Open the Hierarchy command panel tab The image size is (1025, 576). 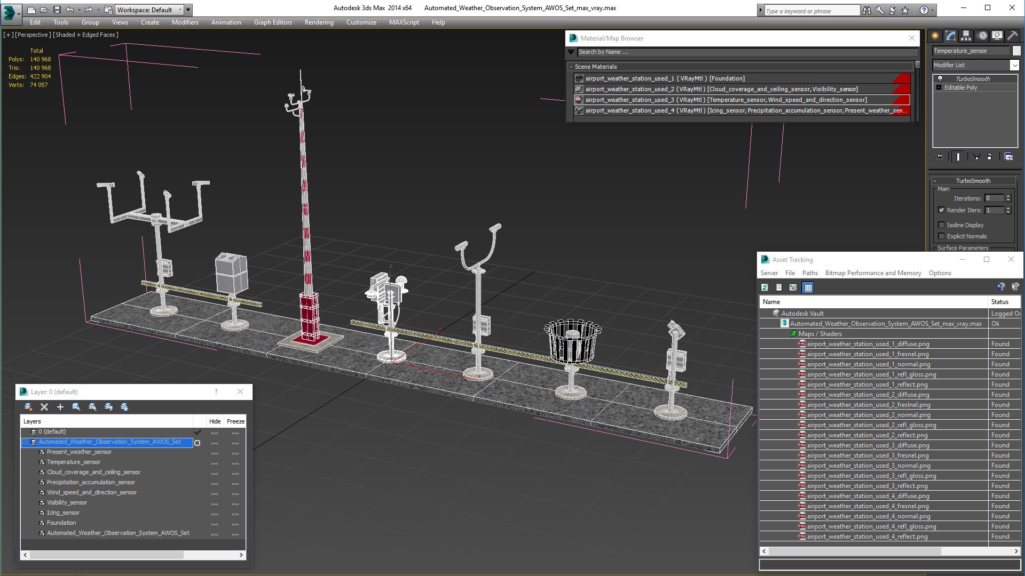tap(966, 36)
